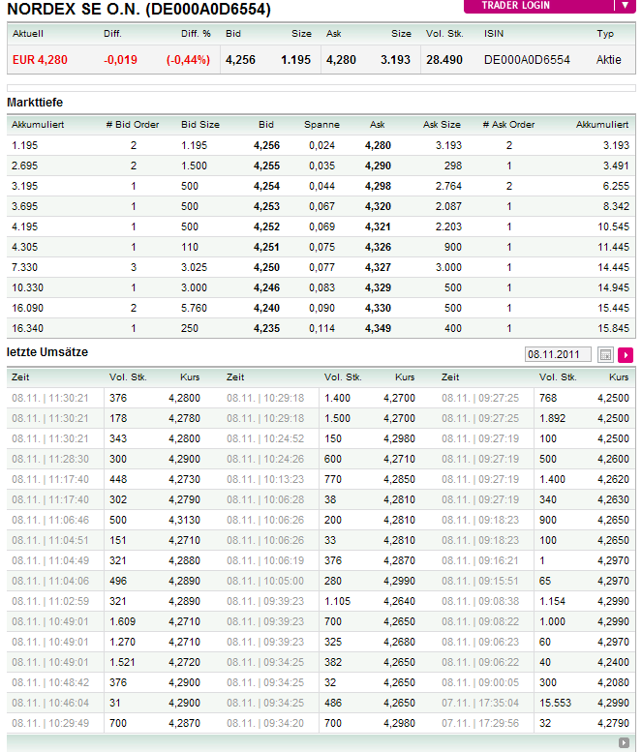This screenshot has width=642, height=752.
Task: Click spread value 0,114
Action: (x=321, y=328)
